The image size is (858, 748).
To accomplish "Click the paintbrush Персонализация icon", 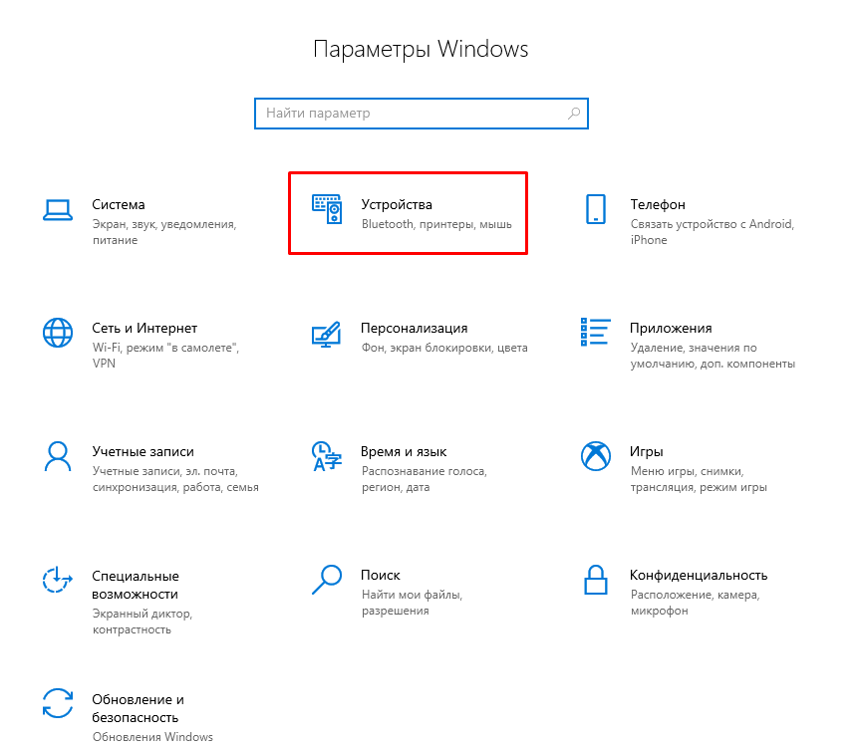I will [327, 334].
